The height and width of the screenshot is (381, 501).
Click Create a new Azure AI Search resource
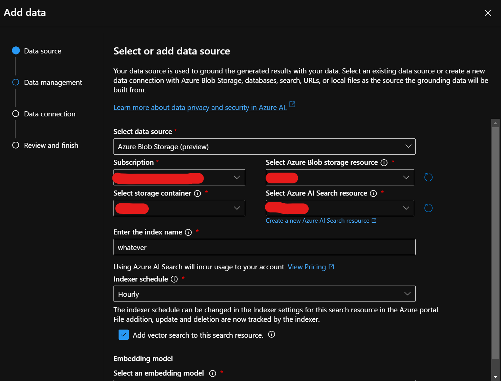317,221
